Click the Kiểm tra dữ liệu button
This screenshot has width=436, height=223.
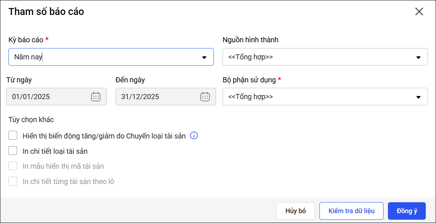coord(351,211)
